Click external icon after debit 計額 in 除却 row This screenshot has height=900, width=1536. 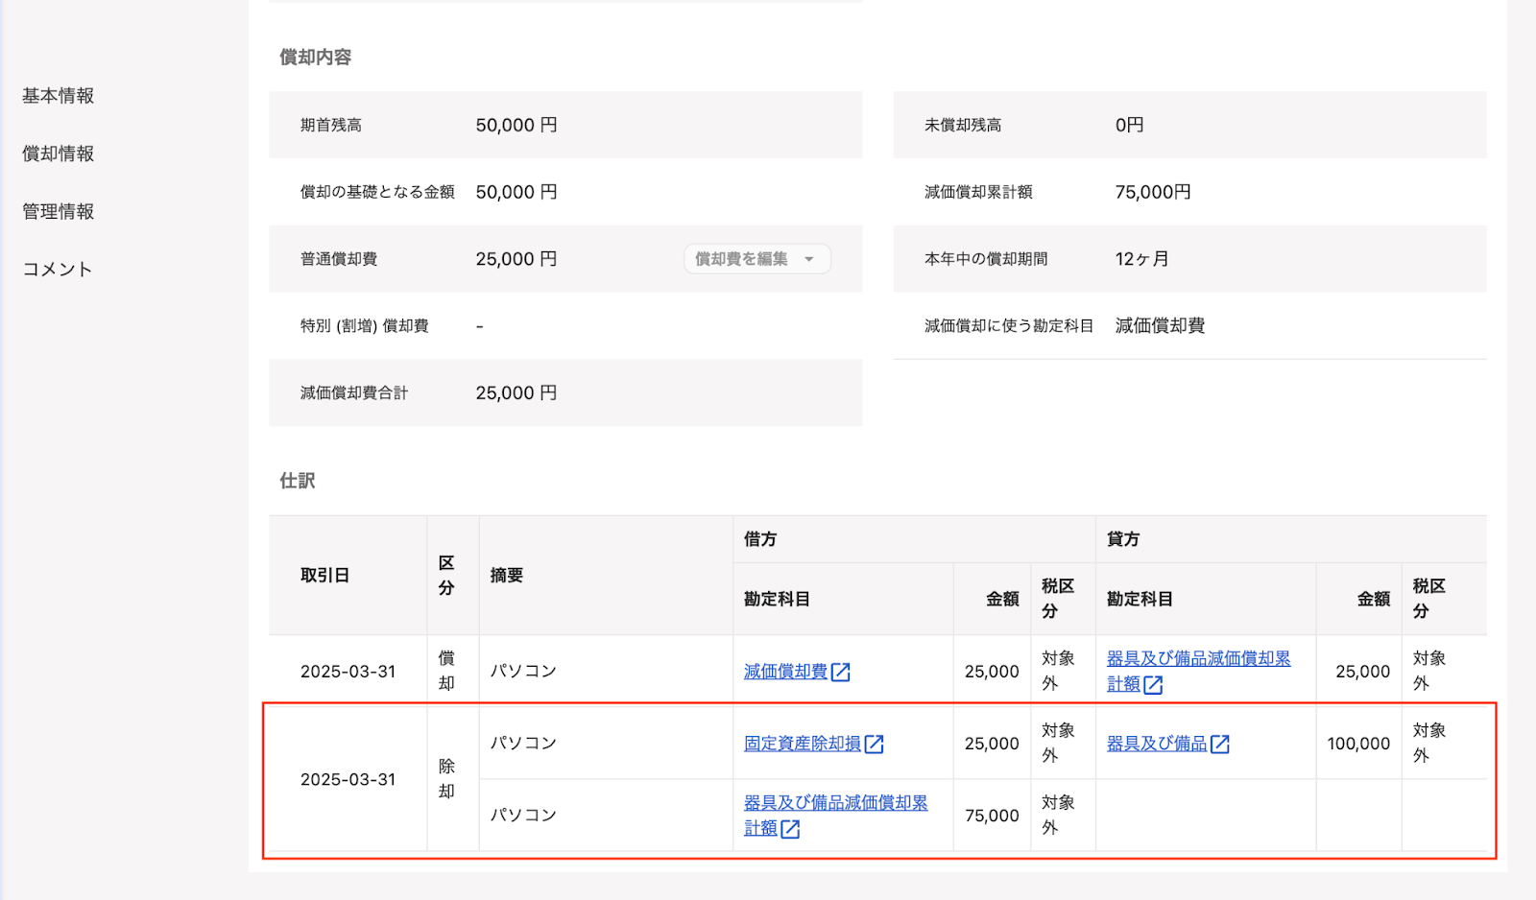pos(791,829)
